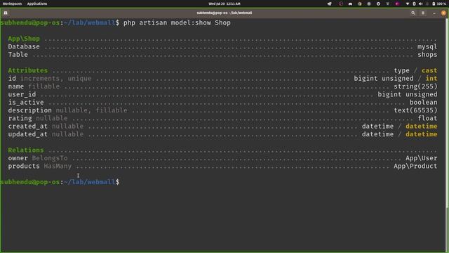
Task: Open the terminal hamburger menu button
Action: tap(423, 13)
